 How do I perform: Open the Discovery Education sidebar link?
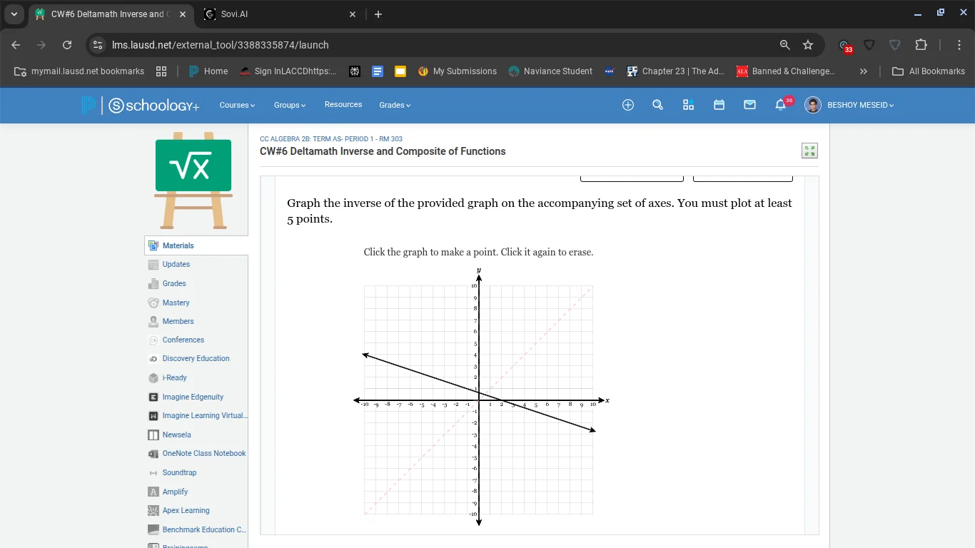[194, 358]
